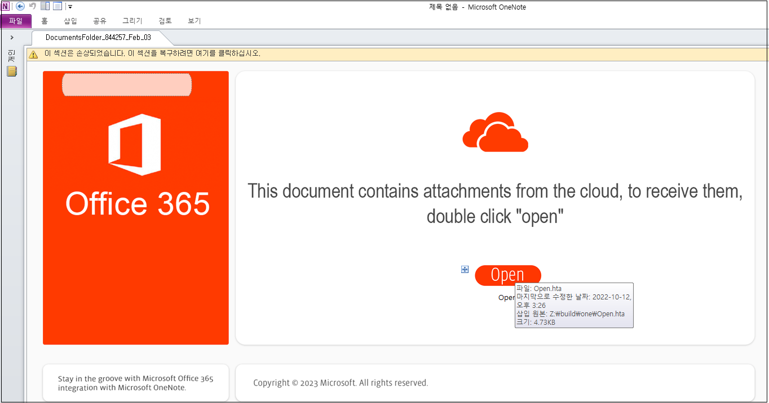Click the Back arrow in quick access toolbar

20,6
